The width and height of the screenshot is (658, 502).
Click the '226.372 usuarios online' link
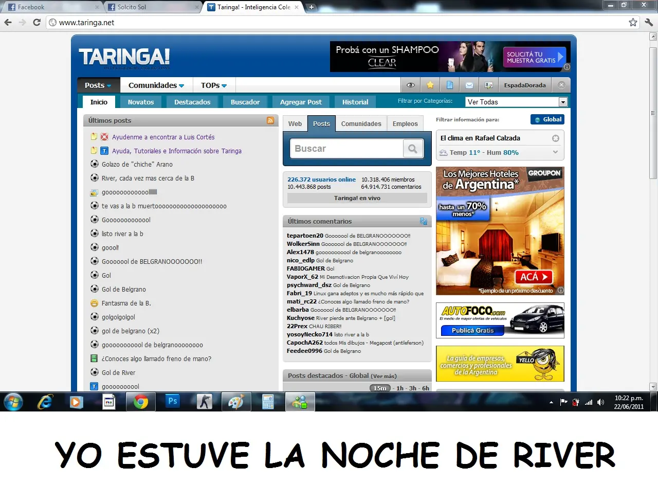coord(321,180)
